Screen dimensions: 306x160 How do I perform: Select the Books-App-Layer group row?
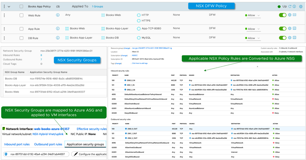point(55,85)
